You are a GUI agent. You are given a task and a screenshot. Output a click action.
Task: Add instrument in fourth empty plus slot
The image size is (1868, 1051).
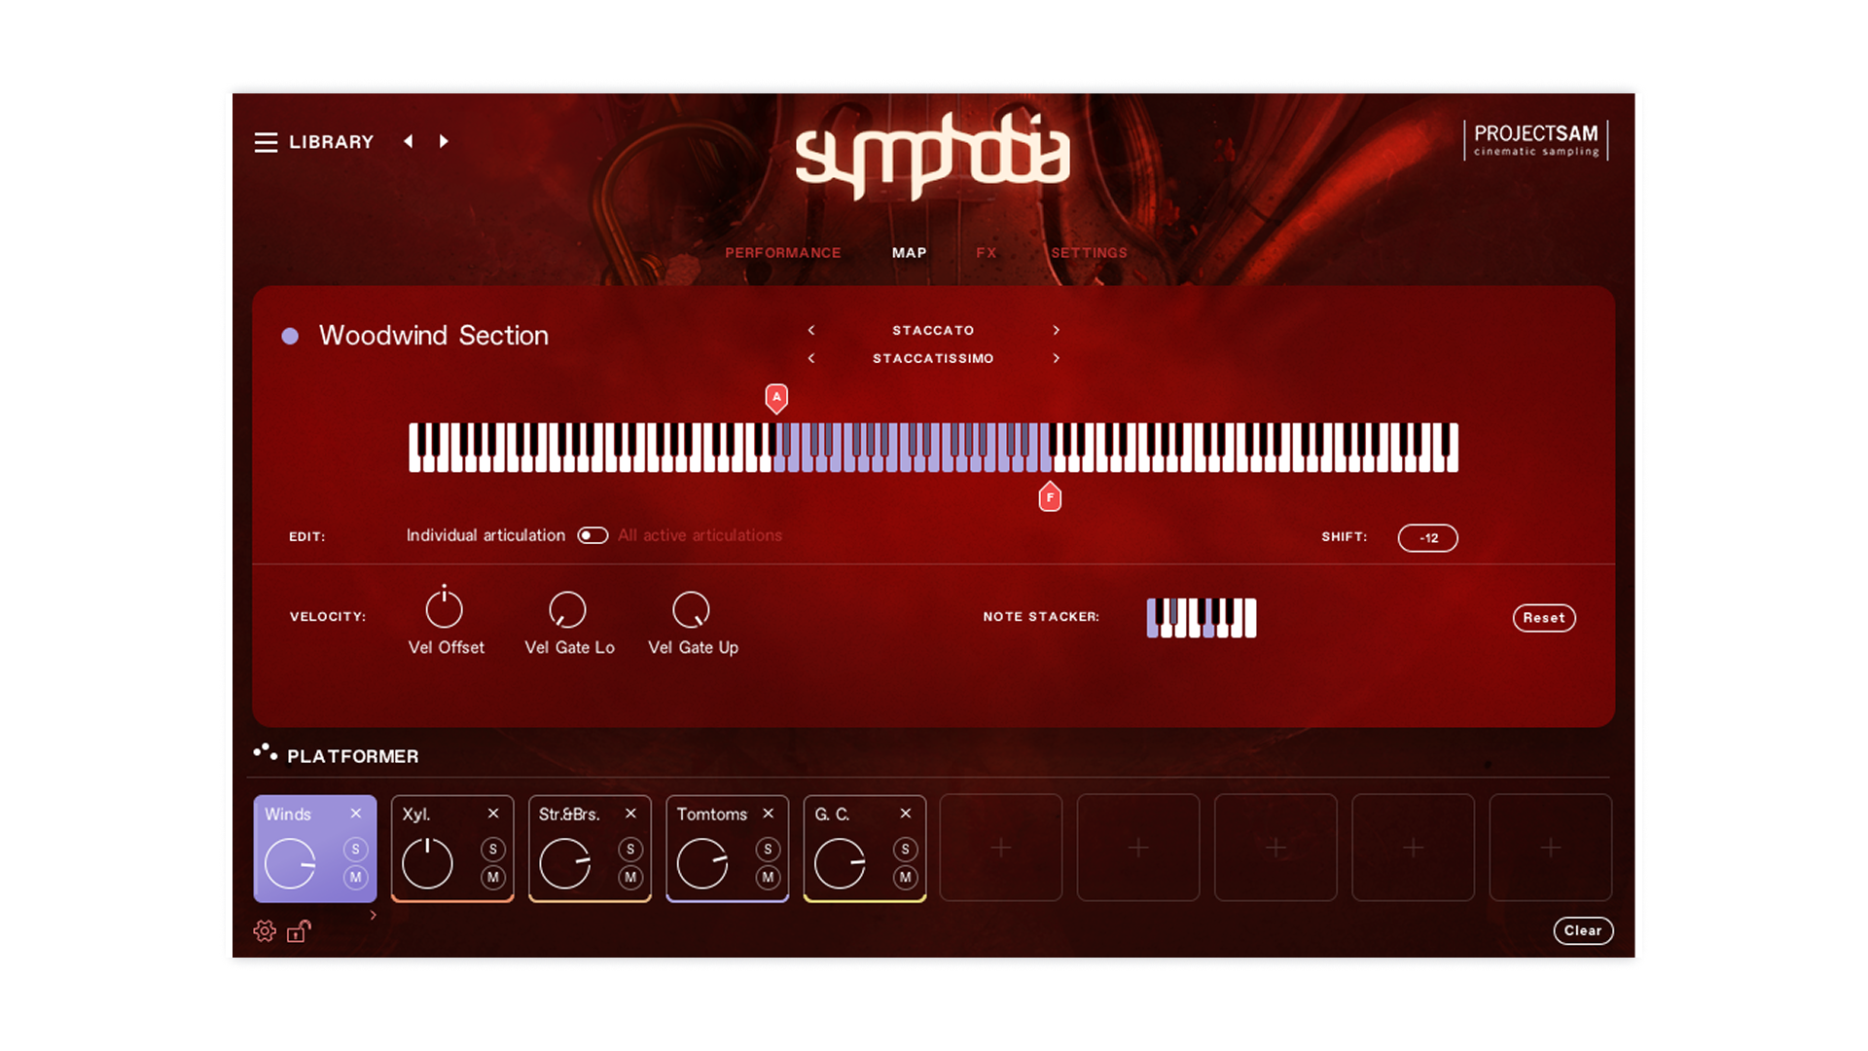(x=1414, y=848)
